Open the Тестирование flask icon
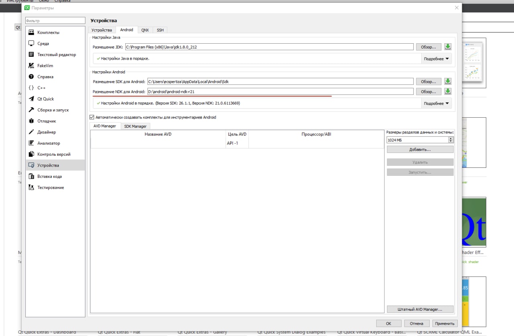The height and width of the screenshot is (336, 514). click(31, 187)
